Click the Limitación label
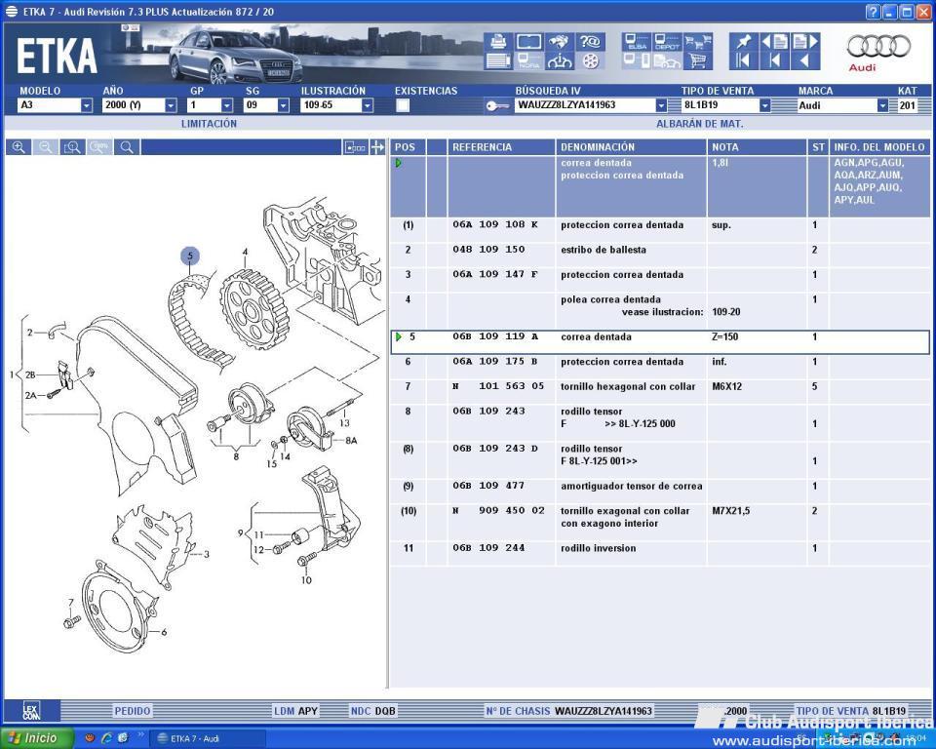The height and width of the screenshot is (749, 936). (209, 124)
